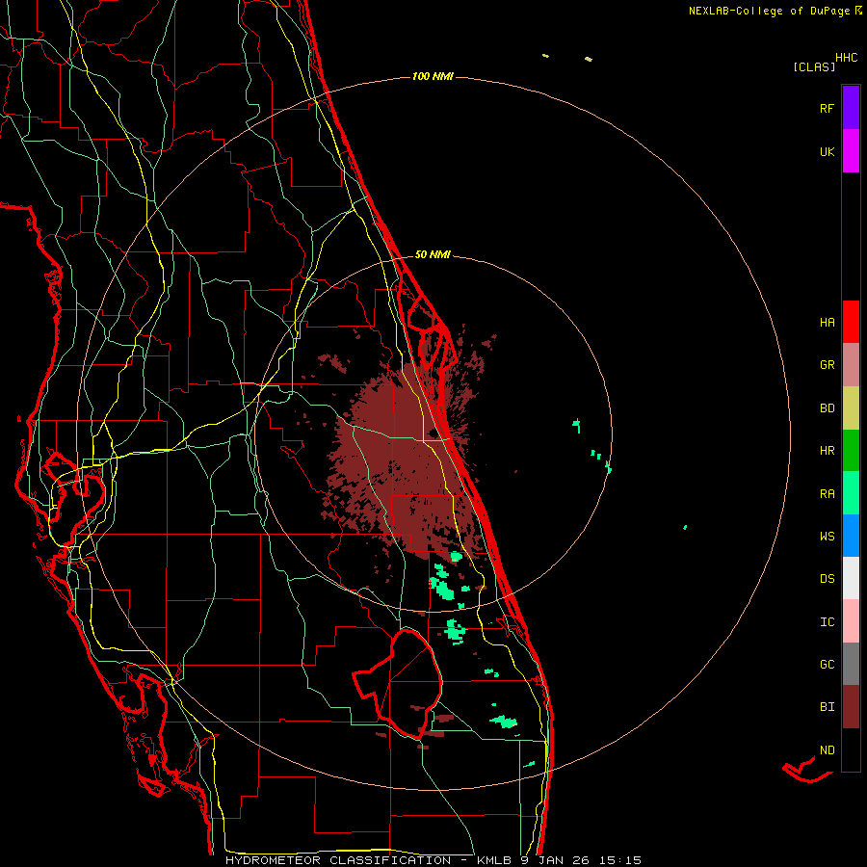The height and width of the screenshot is (867, 867).
Task: Select the GR pink legend color block
Action: [851, 365]
